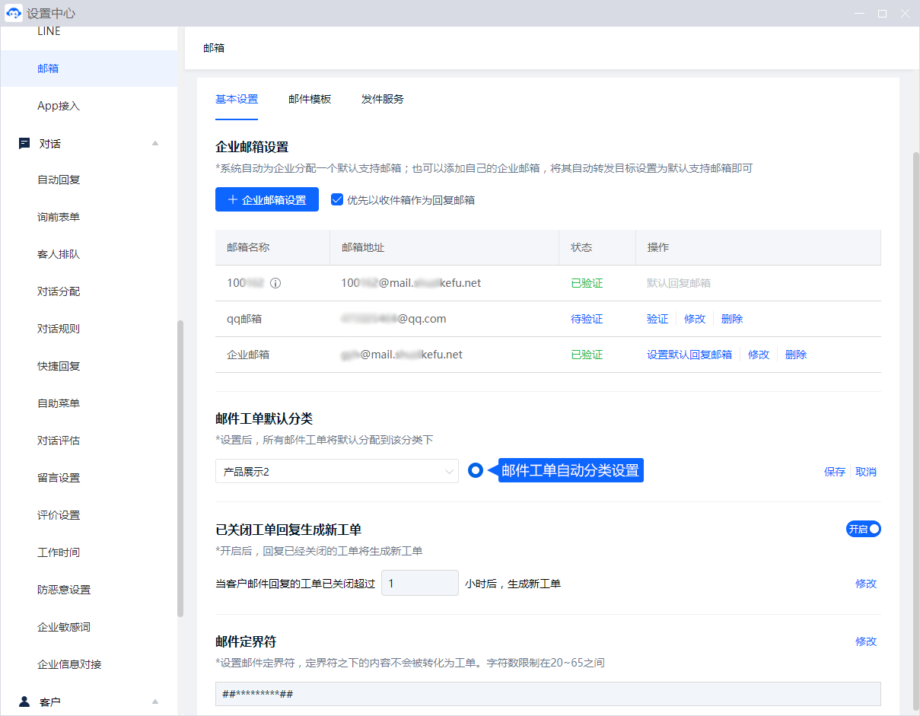The width and height of the screenshot is (920, 716).
Task: Open 防恶意设置 in the sidebar
Action: [x=64, y=590]
